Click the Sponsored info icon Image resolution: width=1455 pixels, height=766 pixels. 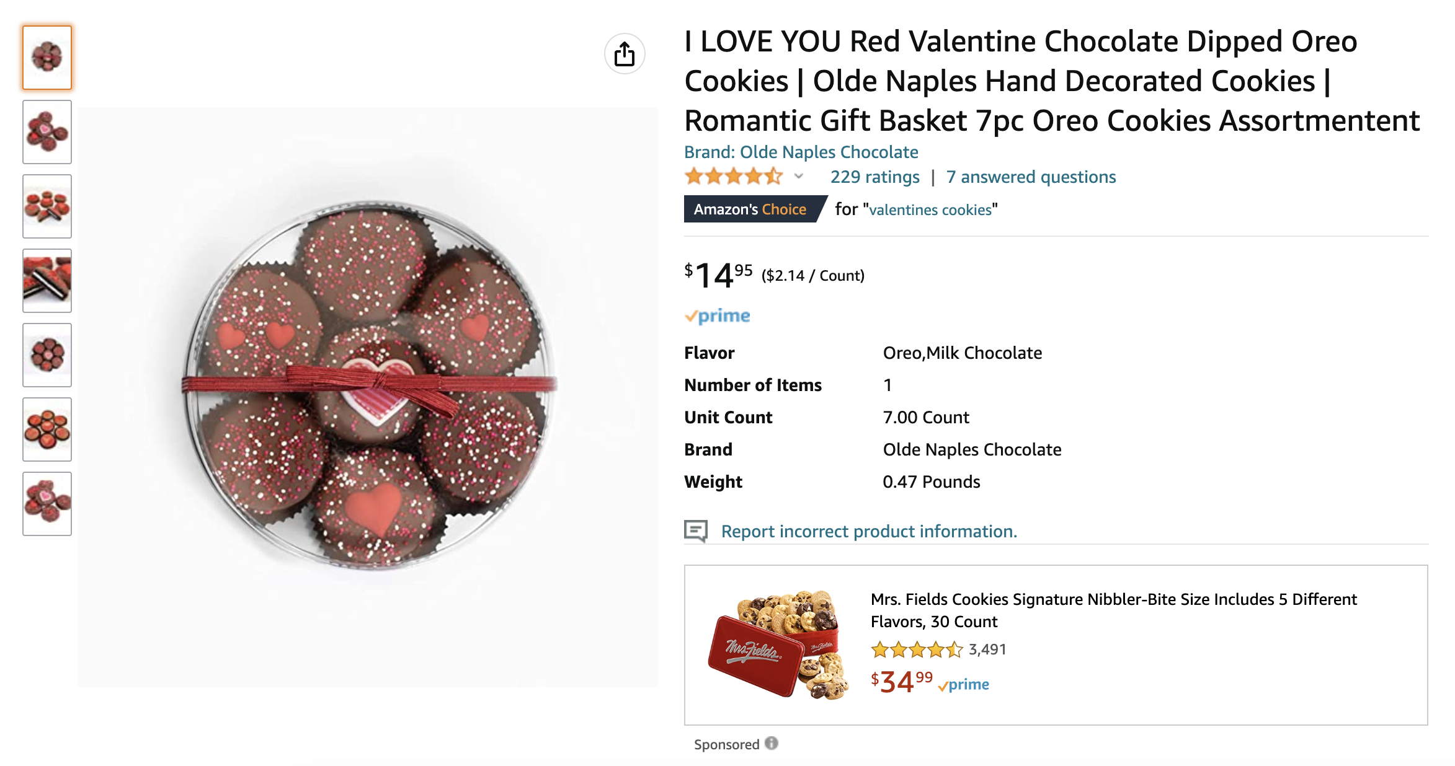pyautogui.click(x=771, y=743)
